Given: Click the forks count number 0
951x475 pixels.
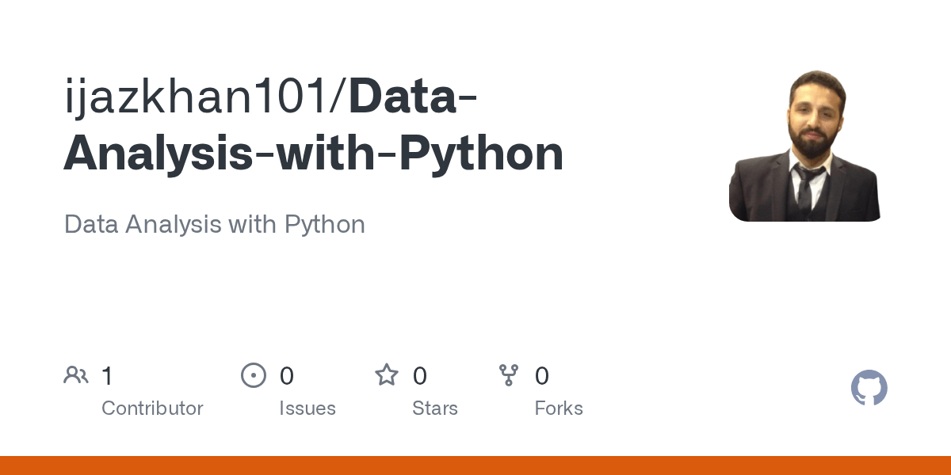Looking at the screenshot, I should point(541,376).
